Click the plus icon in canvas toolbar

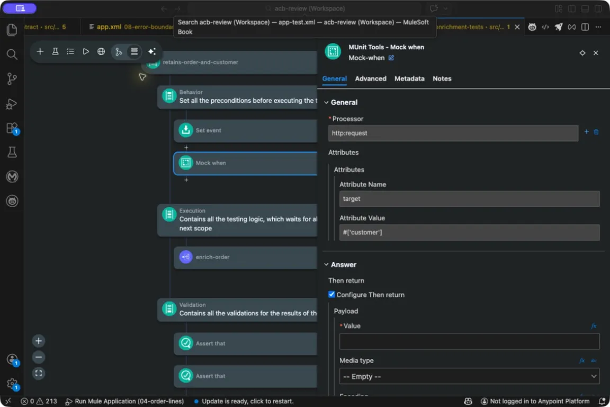click(40, 51)
